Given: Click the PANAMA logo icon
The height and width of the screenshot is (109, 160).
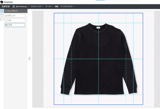Looking at the screenshot, I should [2, 2].
